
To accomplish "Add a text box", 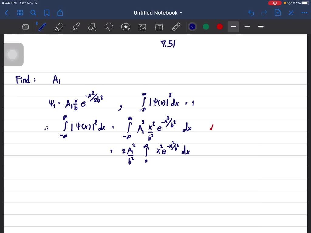I will [x=159, y=27].
